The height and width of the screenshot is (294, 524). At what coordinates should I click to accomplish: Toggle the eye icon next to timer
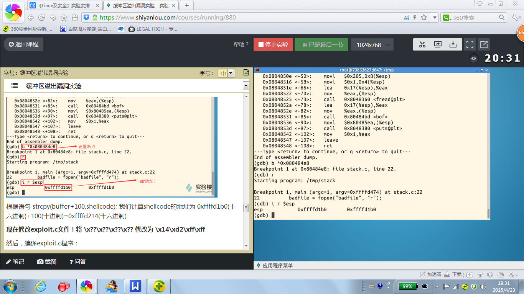474,58
